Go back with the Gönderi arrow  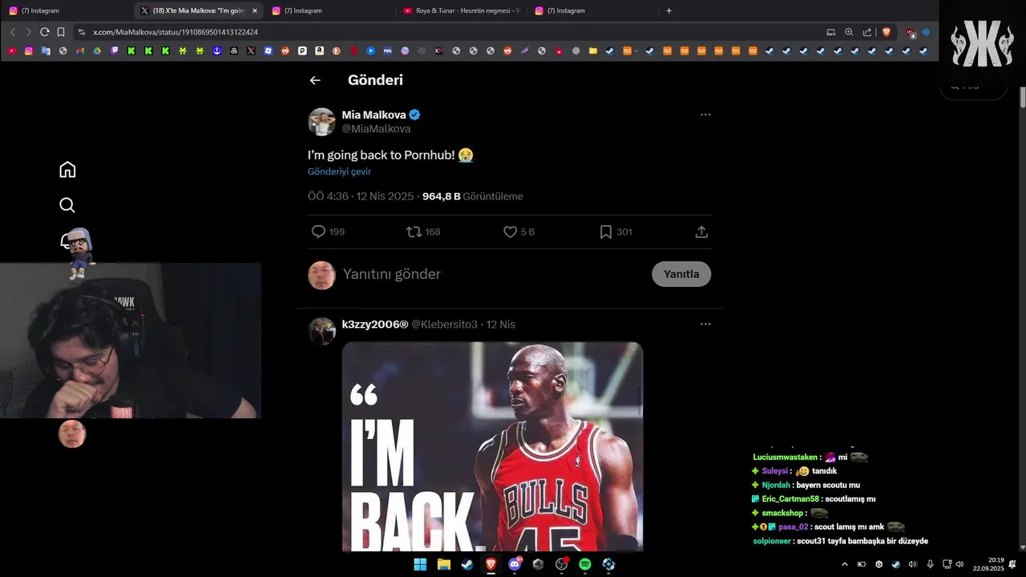[x=315, y=80]
